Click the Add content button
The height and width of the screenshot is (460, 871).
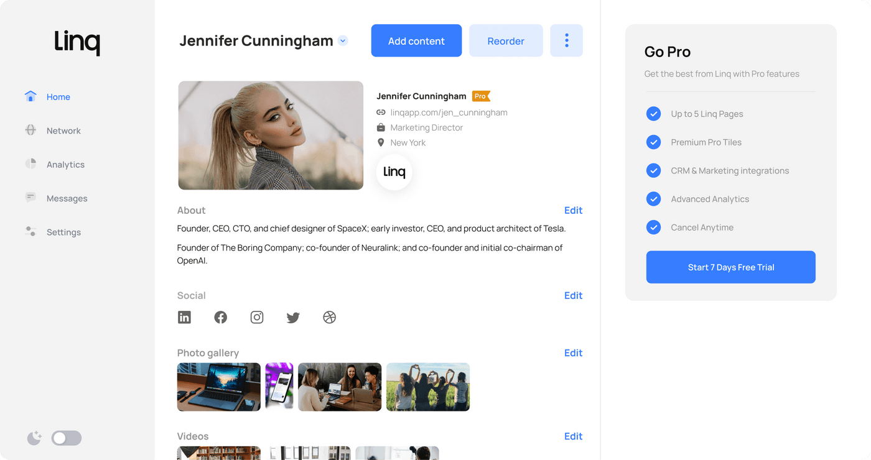(416, 41)
